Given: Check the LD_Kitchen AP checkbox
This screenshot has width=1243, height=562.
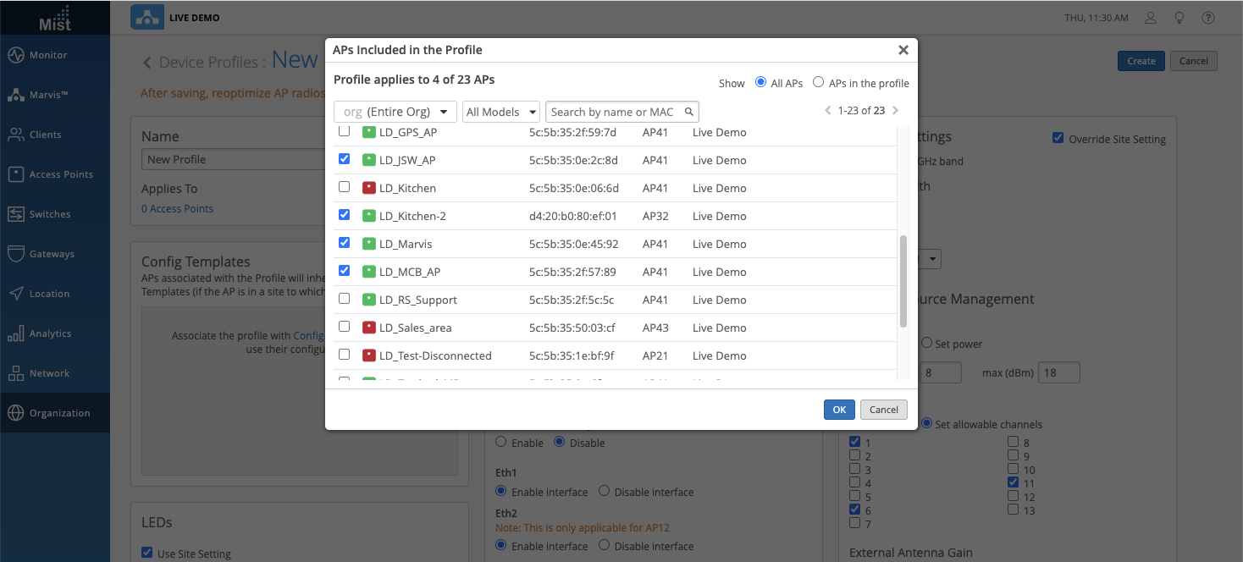Looking at the screenshot, I should pos(344,187).
